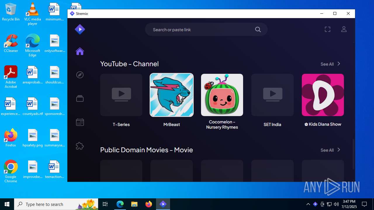The width and height of the screenshot is (374, 210).
Task: Select CCleaner desktop shortcut
Action: pos(11,43)
